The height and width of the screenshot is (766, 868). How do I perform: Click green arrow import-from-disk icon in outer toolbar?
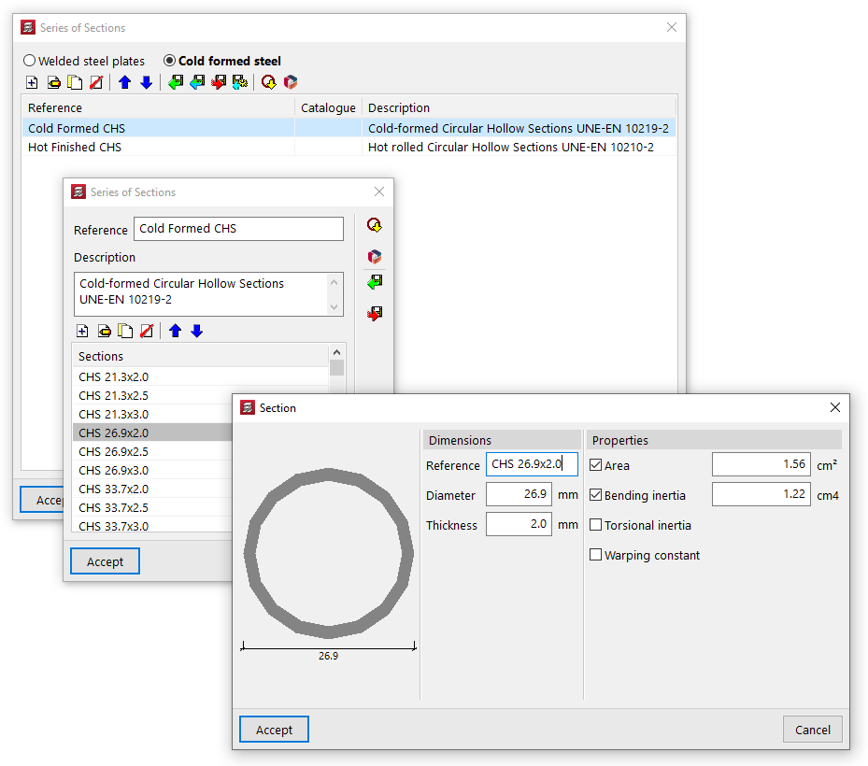(x=176, y=82)
